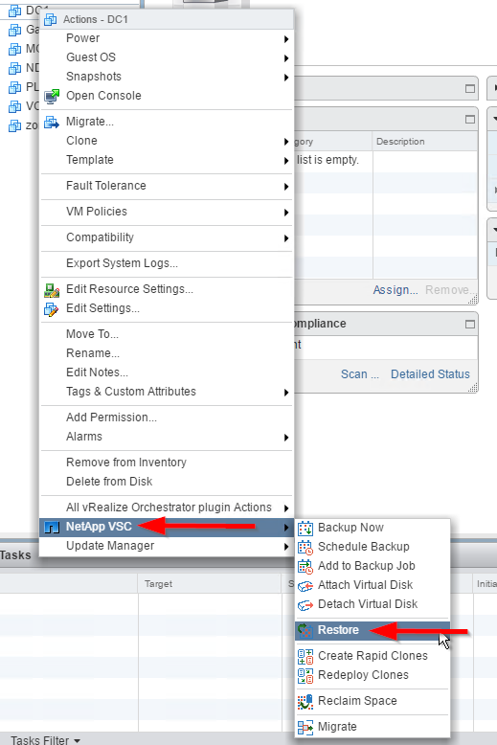The width and height of the screenshot is (497, 745).
Task: Click the Migrate VM icon
Action: click(52, 122)
